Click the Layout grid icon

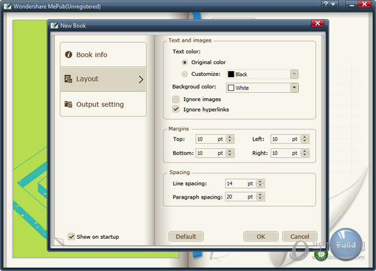68,79
